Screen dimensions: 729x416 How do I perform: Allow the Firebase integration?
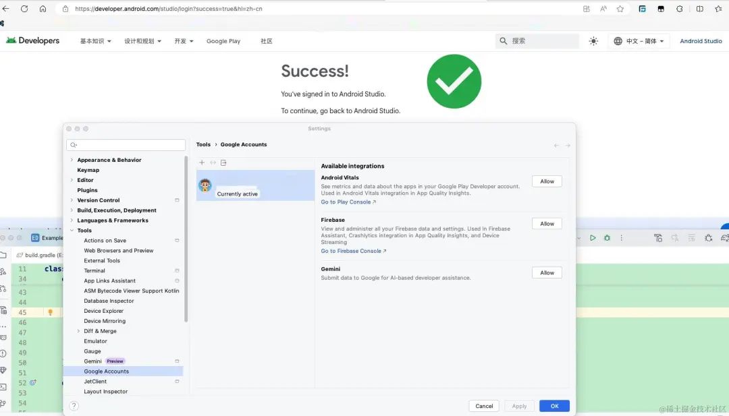point(547,224)
